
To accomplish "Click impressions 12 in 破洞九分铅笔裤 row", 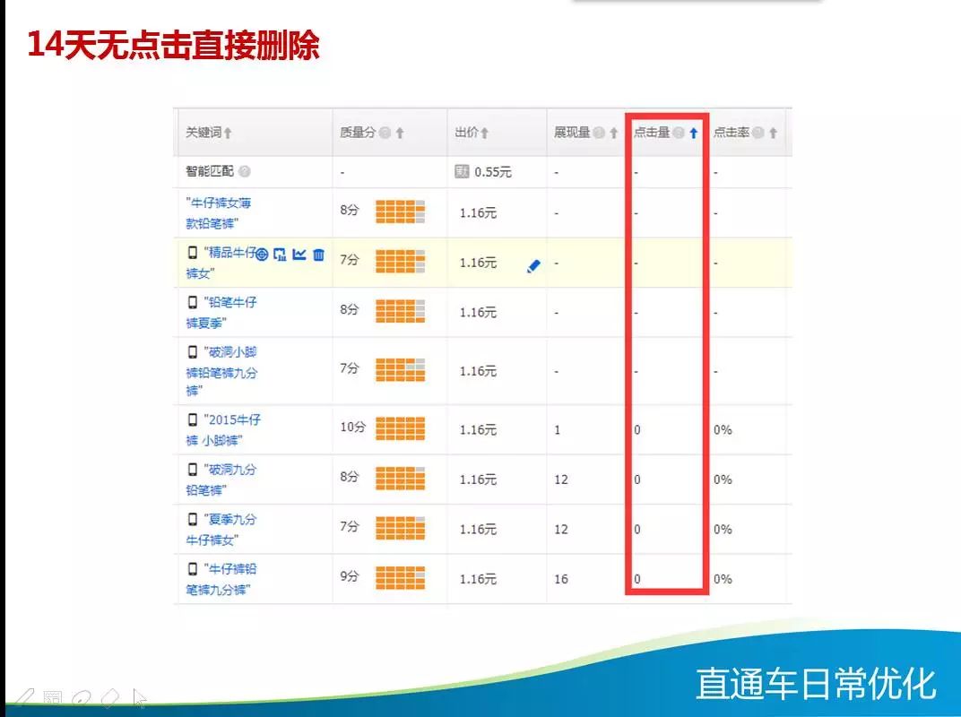I will (561, 479).
